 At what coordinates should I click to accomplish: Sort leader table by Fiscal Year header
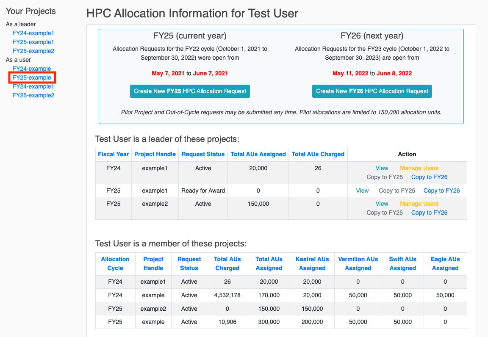click(x=113, y=154)
